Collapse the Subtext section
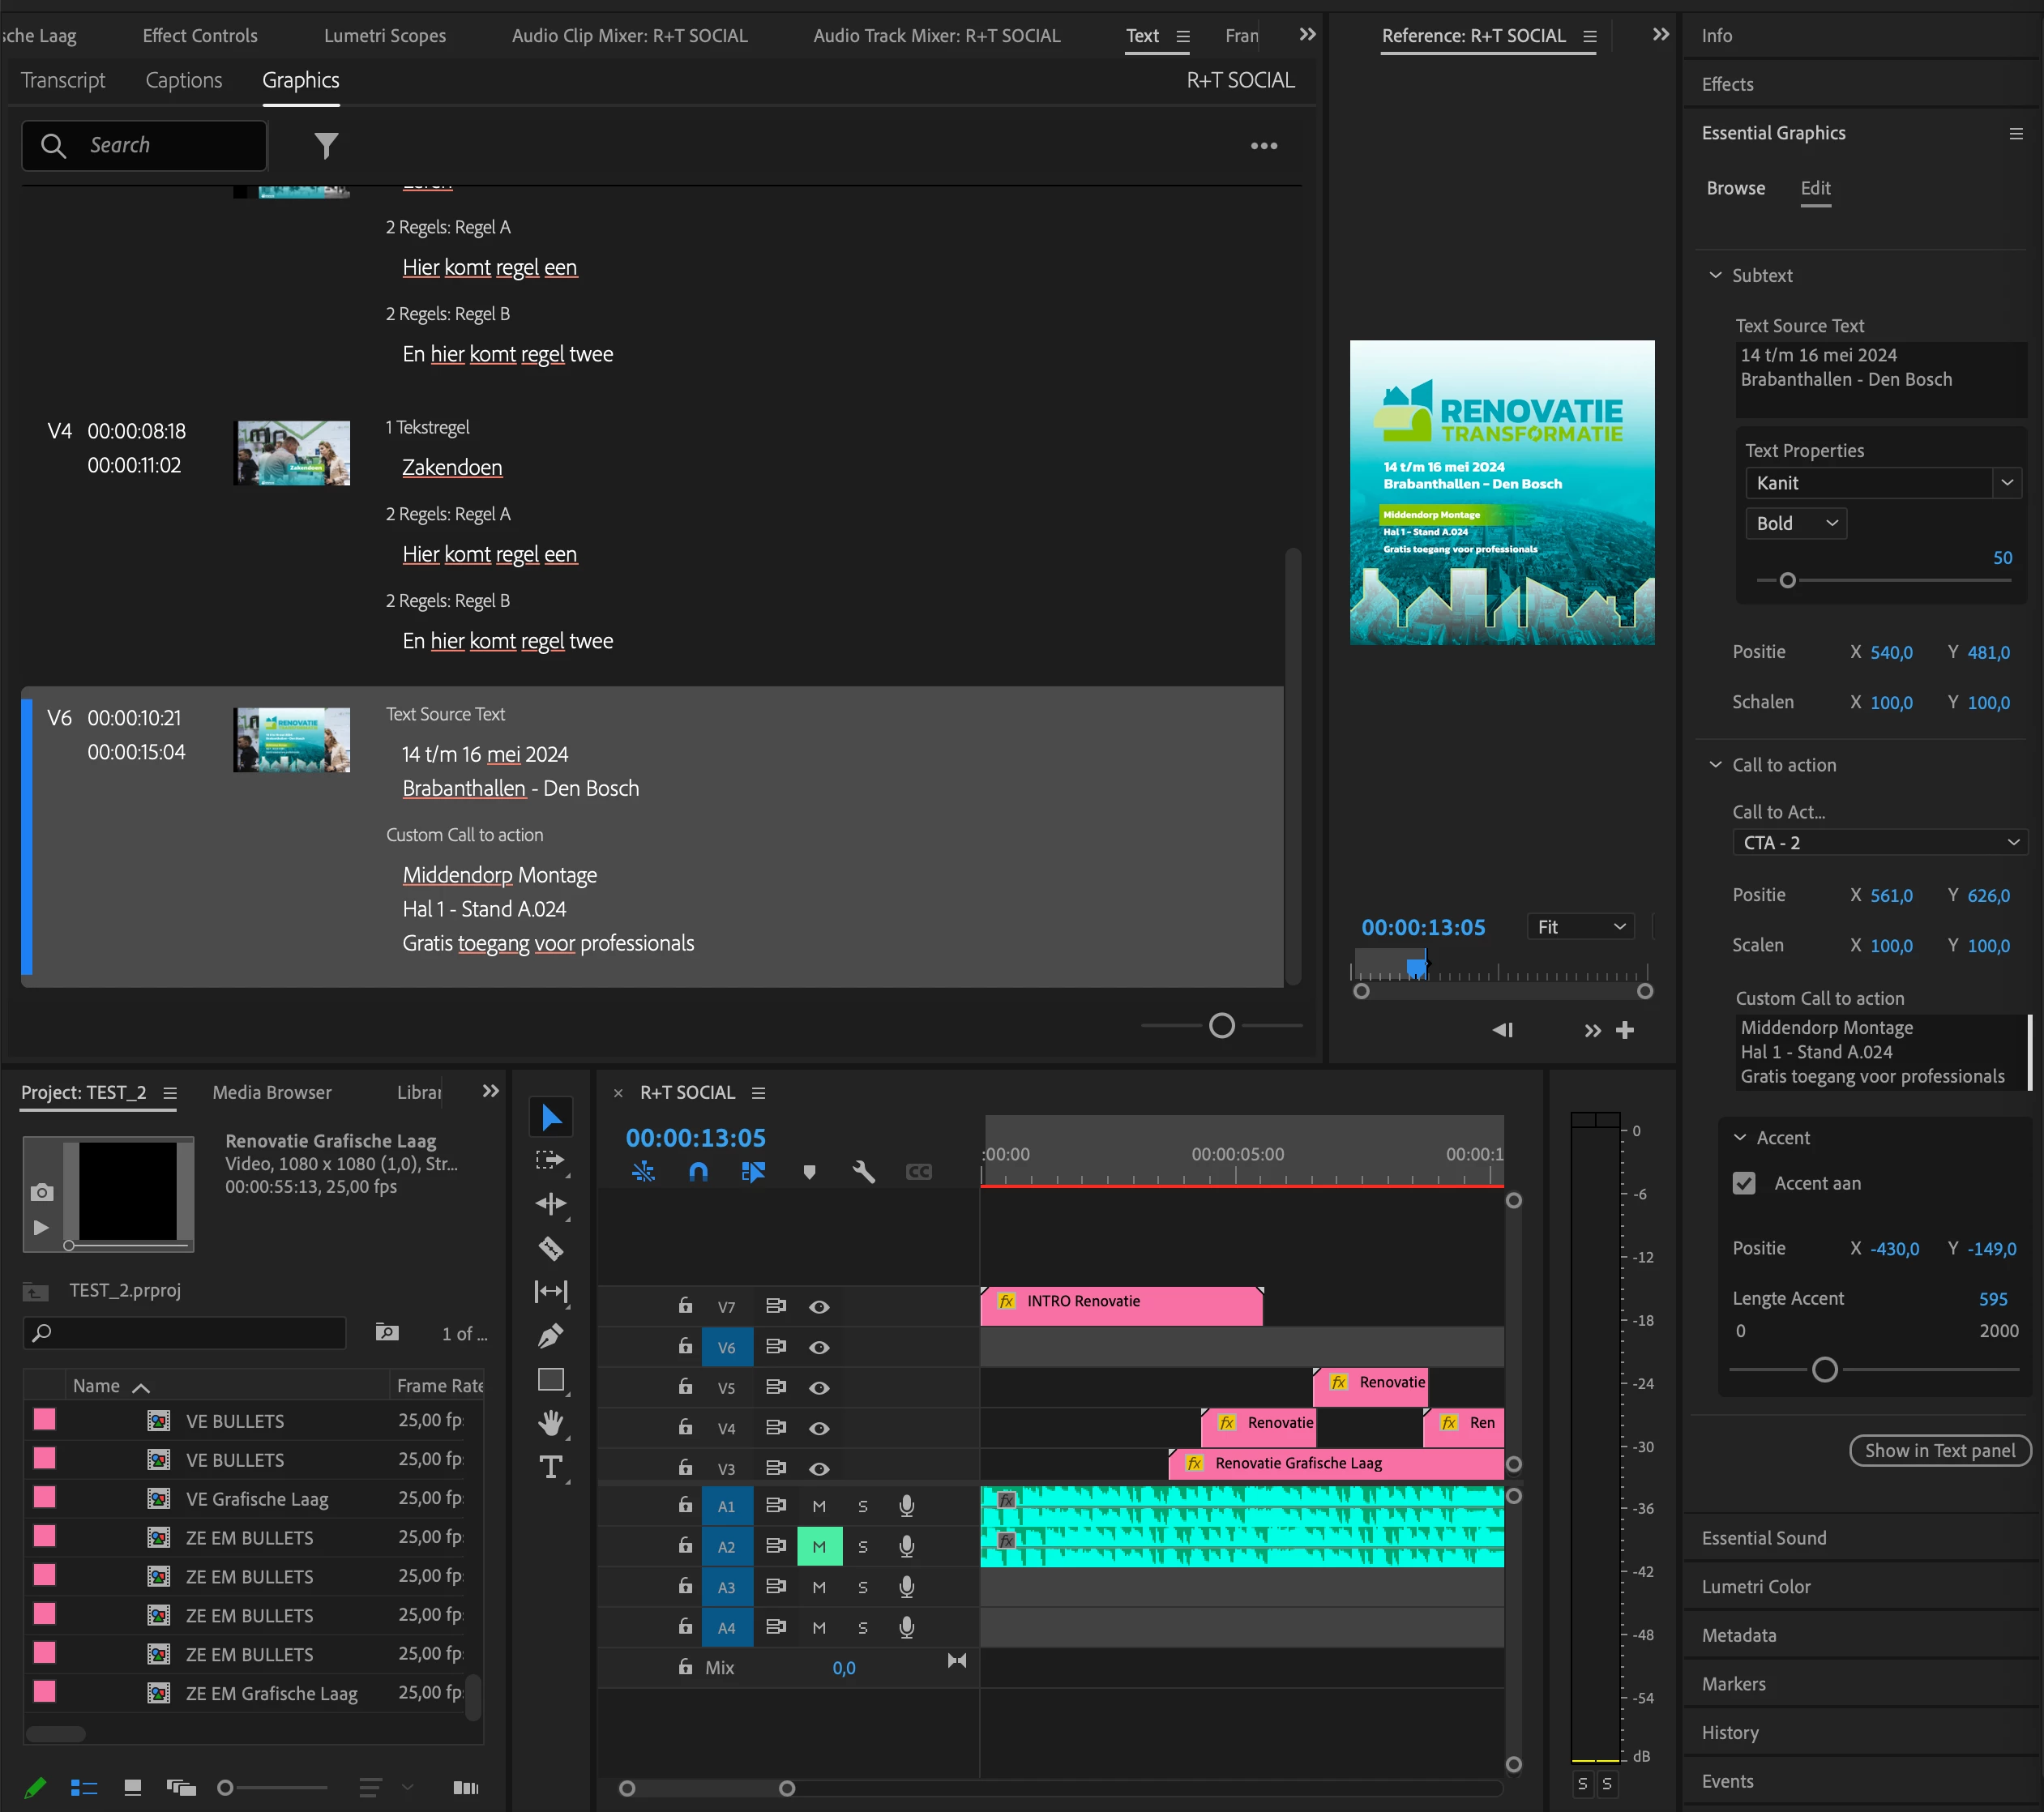This screenshot has width=2044, height=1812. click(1716, 275)
